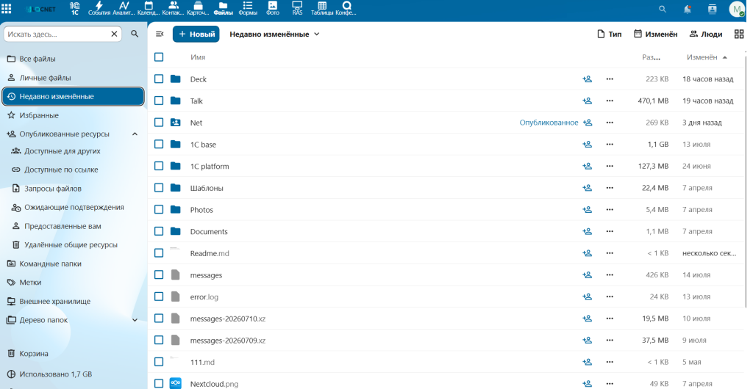Open the app grid menu icon
This screenshot has height=389, width=753.
(7, 9)
